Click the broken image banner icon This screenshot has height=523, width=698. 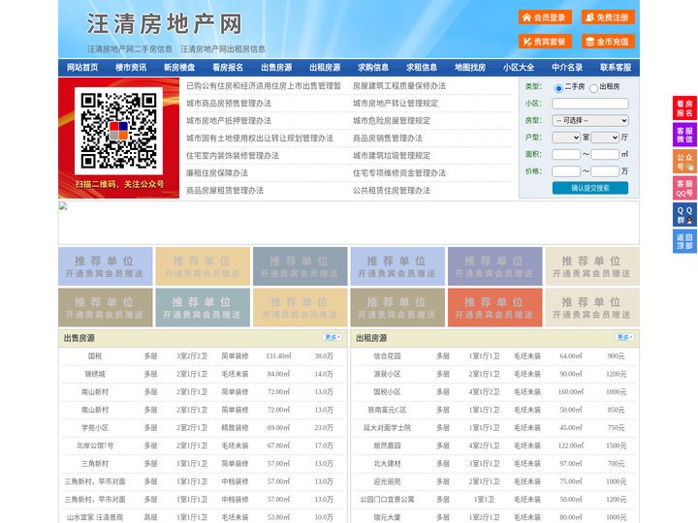coord(63,206)
